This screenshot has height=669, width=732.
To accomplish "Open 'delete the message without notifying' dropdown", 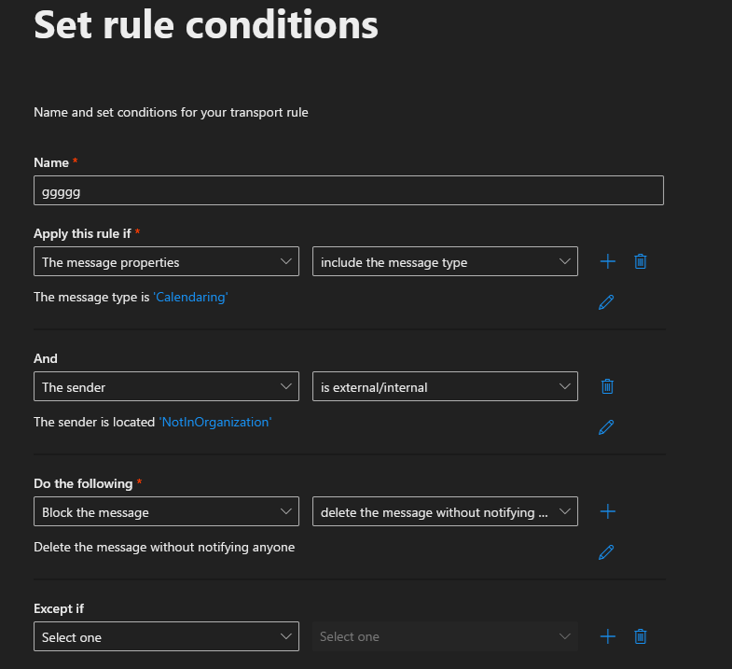I will click(445, 512).
